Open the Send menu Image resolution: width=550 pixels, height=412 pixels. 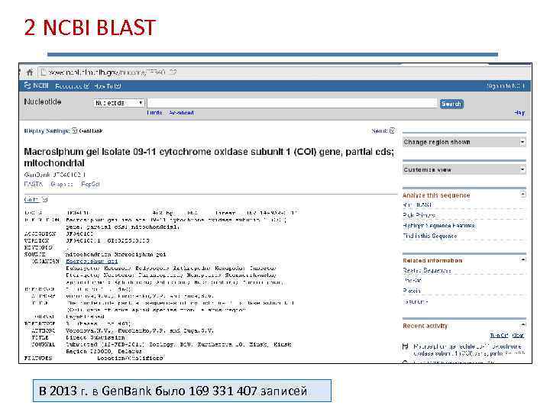383,130
